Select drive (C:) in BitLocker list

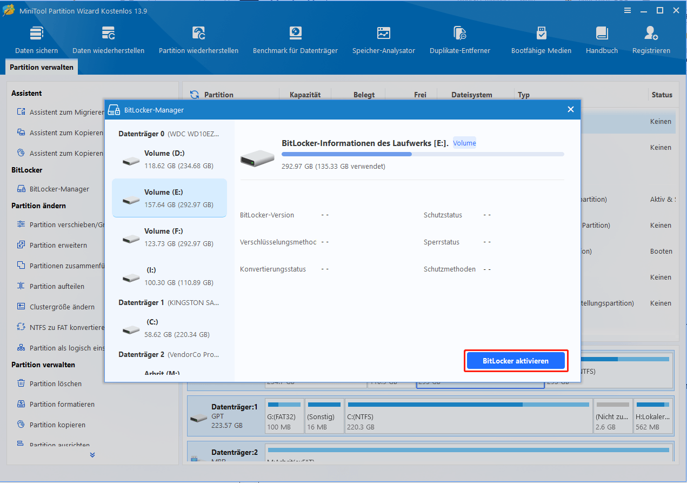click(x=169, y=328)
